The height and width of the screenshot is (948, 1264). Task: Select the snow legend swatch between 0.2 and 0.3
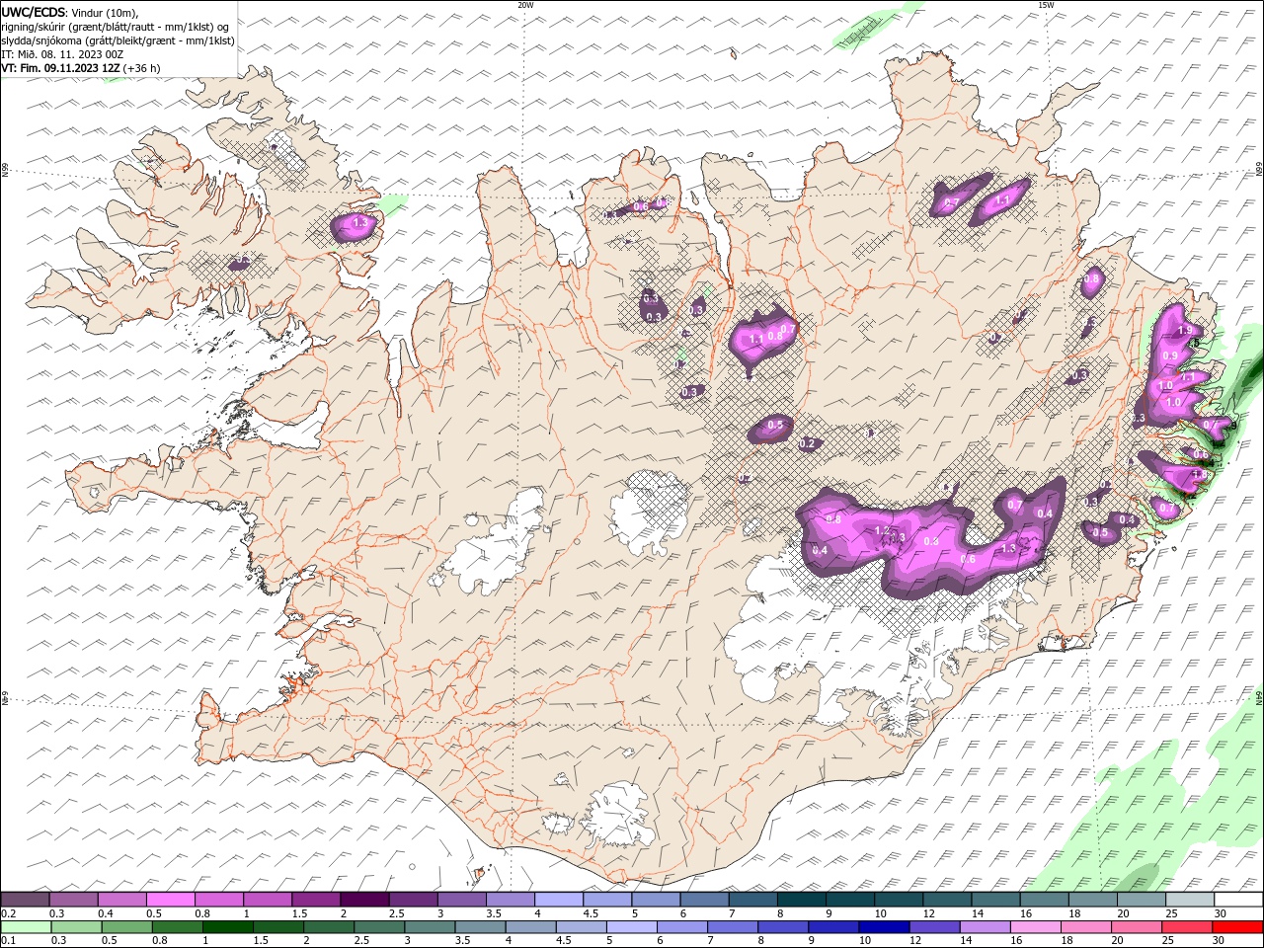coord(26,900)
